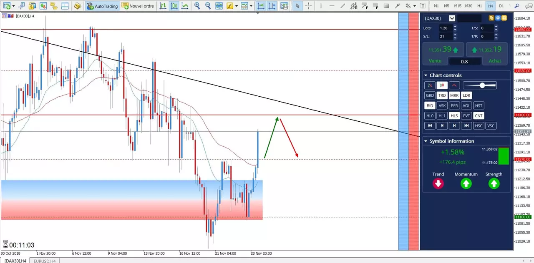534x263 pixels.
Task: Toggle the PVT pivot button
Action: coord(466,116)
